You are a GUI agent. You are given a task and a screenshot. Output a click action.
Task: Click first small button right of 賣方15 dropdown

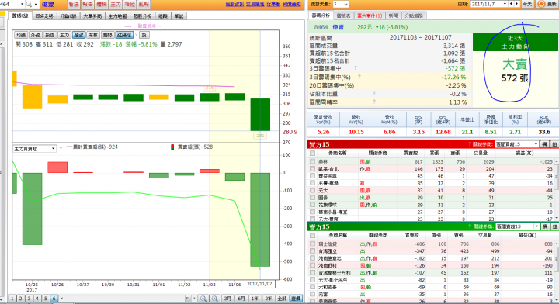point(545,226)
